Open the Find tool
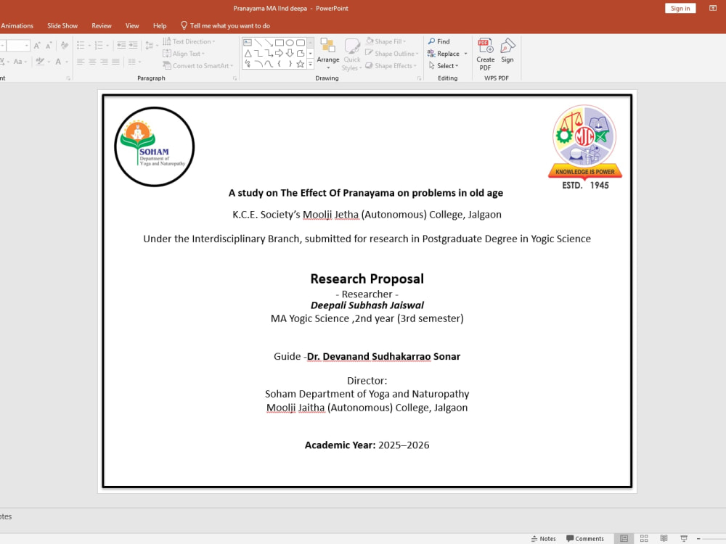Screen dimensions: 726x544 click(x=439, y=41)
